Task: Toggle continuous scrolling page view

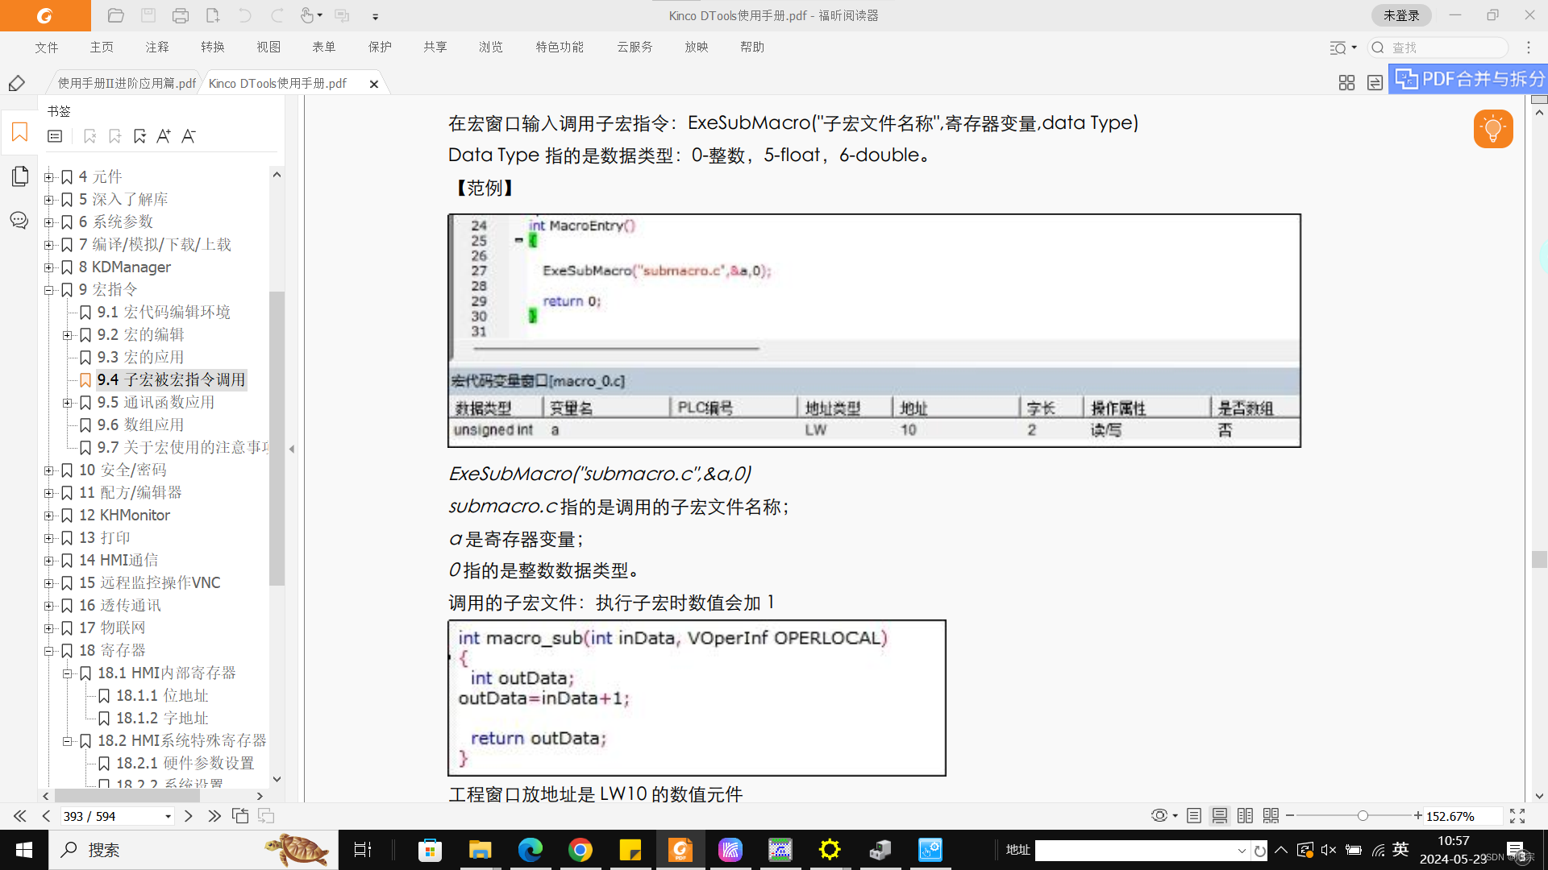Action: coord(1220,816)
